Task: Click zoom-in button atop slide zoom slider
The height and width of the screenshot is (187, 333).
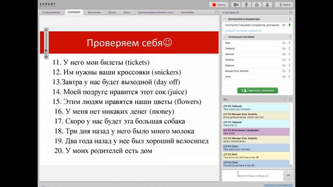Action: click(46, 30)
